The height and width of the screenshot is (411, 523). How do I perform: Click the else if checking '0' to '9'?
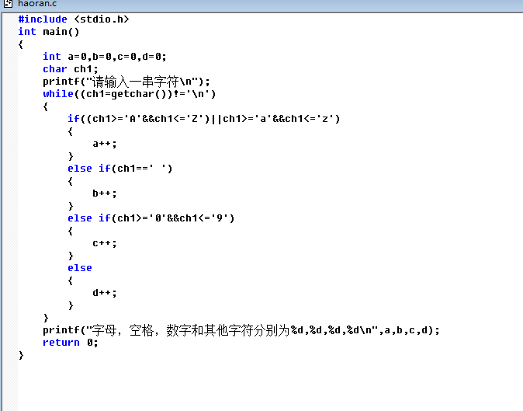(x=151, y=218)
